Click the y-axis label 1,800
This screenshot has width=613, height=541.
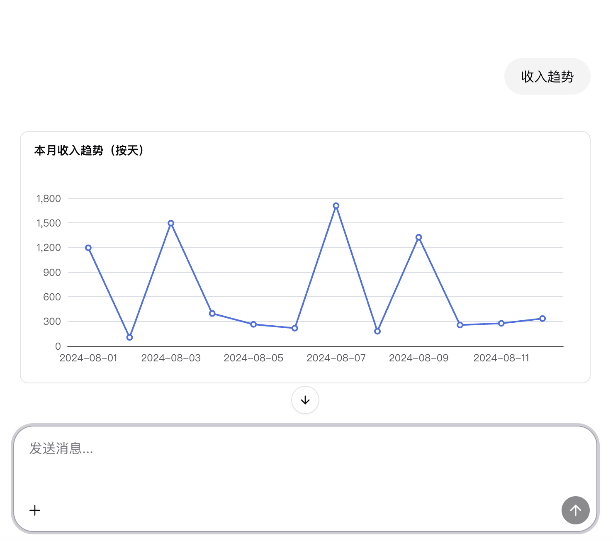tap(49, 199)
